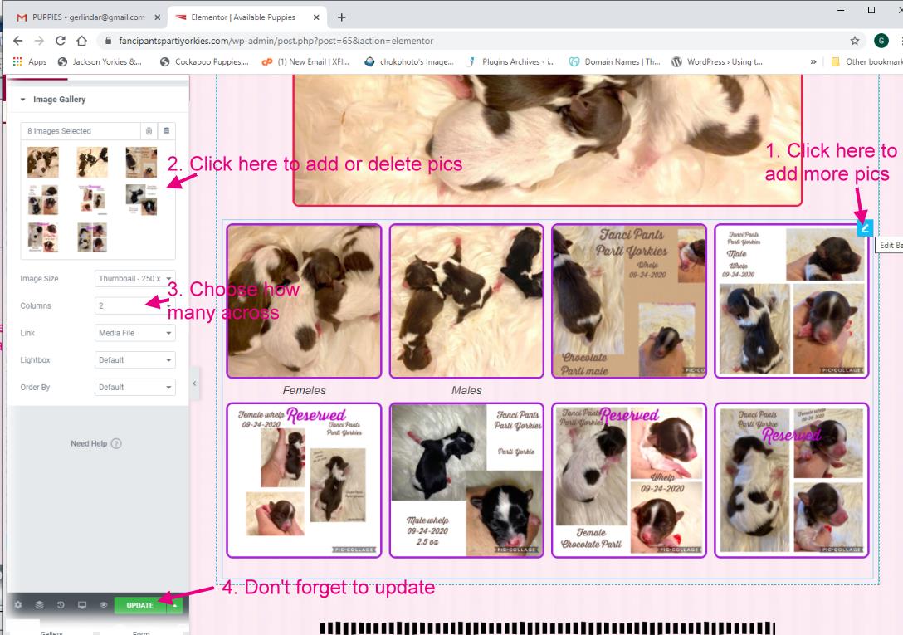The width and height of the screenshot is (903, 635).
Task: Expand the Order By dropdown
Action: pyautogui.click(x=135, y=387)
